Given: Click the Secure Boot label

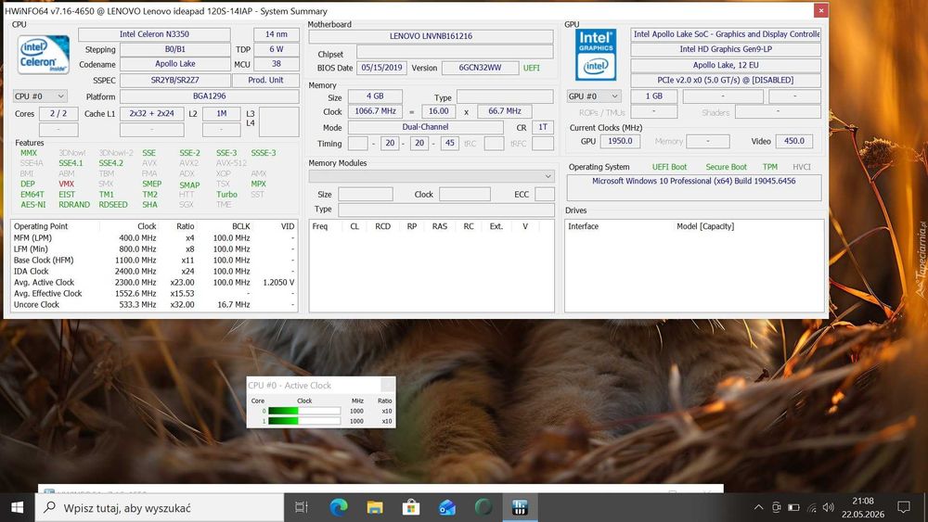Looking at the screenshot, I should point(727,167).
